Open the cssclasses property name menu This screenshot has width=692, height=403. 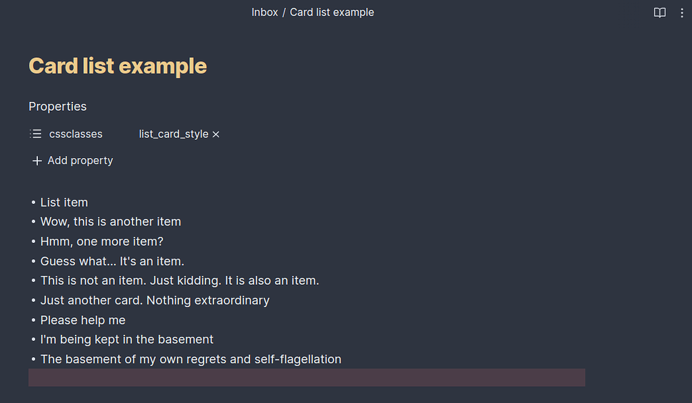pyautogui.click(x=75, y=134)
